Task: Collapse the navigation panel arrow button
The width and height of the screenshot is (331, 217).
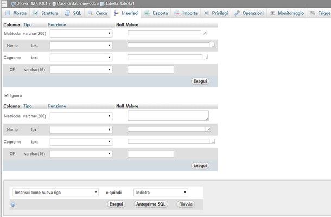Action: (x=4, y=4)
